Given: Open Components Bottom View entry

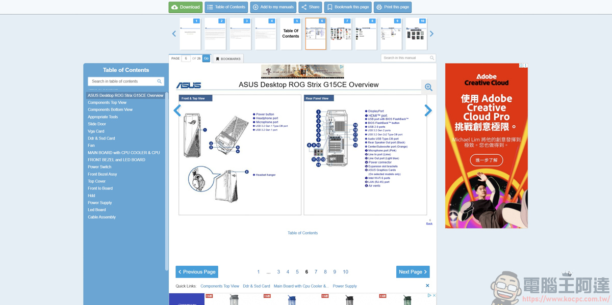Looking at the screenshot, I should tap(110, 109).
